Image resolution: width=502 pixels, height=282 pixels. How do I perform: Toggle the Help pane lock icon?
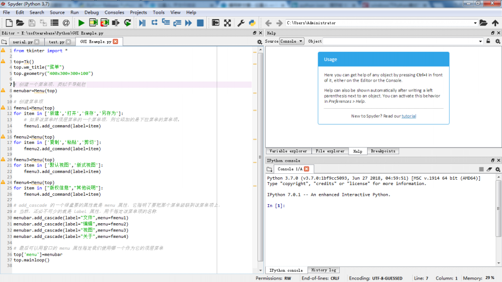(488, 42)
